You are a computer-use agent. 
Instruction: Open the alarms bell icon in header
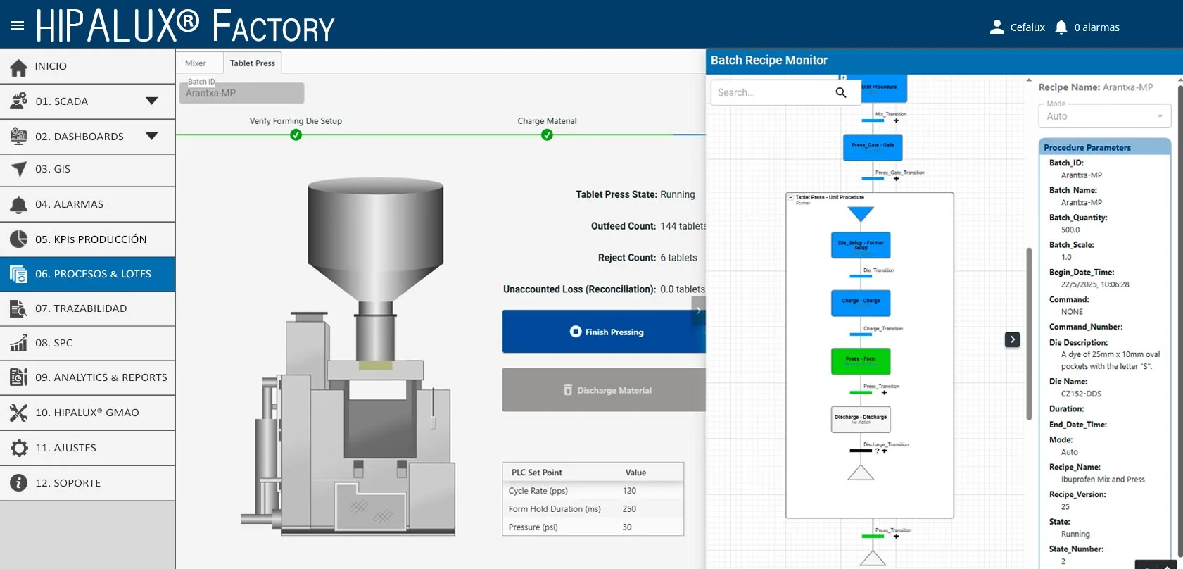1061,27
